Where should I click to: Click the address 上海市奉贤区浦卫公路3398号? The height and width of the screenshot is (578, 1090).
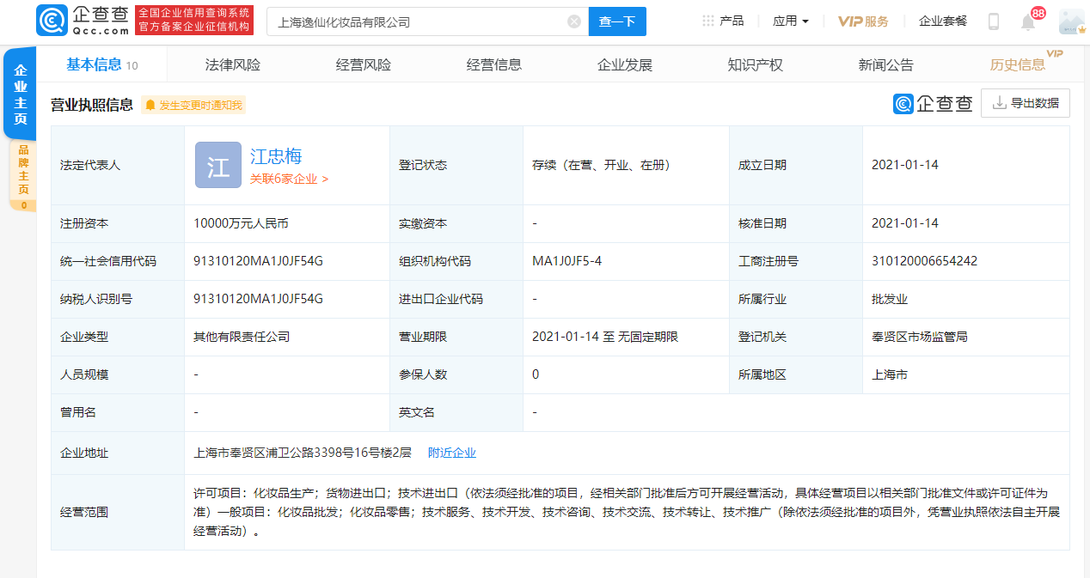(x=303, y=453)
